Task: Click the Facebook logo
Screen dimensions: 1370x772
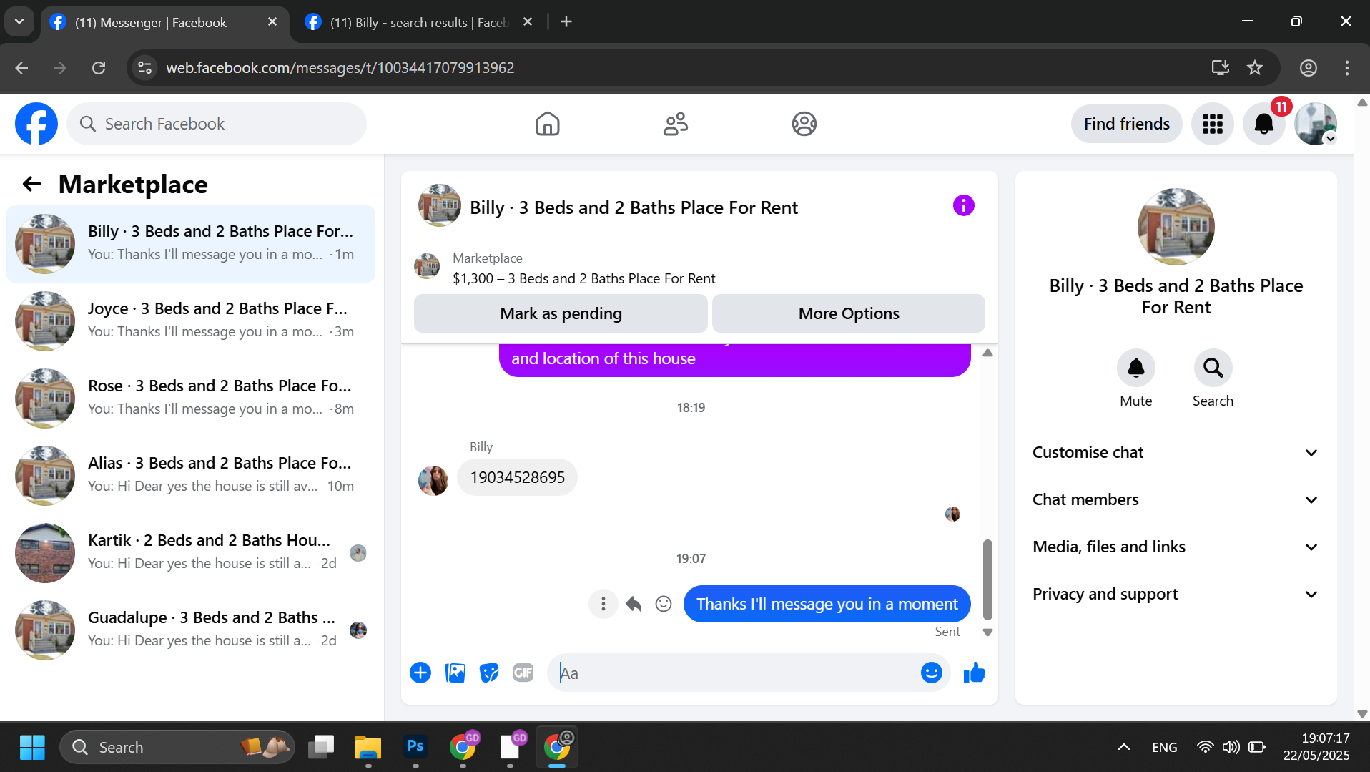Action: (36, 124)
